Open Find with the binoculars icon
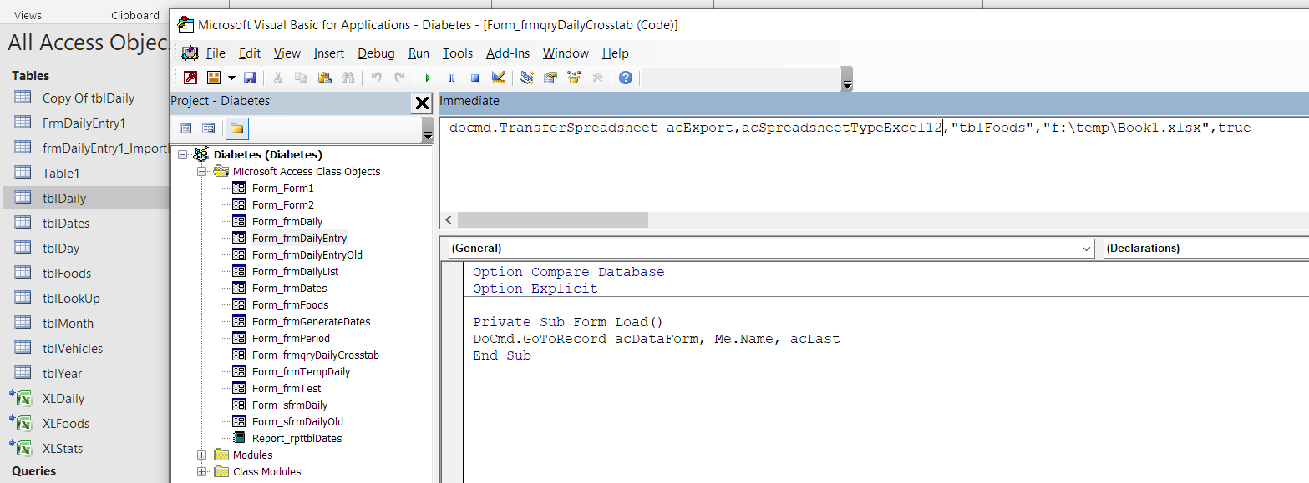This screenshot has height=483, width=1309. [x=348, y=78]
